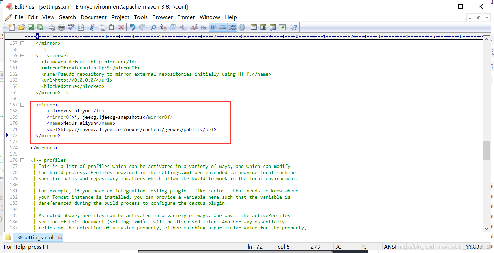Viewport: 494px width, 253px height.
Task: Close the settings.xml tab with its X
Action: pyautogui.click(x=60, y=237)
